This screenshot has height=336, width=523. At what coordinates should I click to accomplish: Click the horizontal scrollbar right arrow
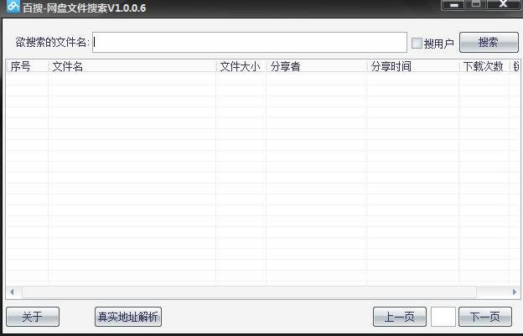(515, 292)
